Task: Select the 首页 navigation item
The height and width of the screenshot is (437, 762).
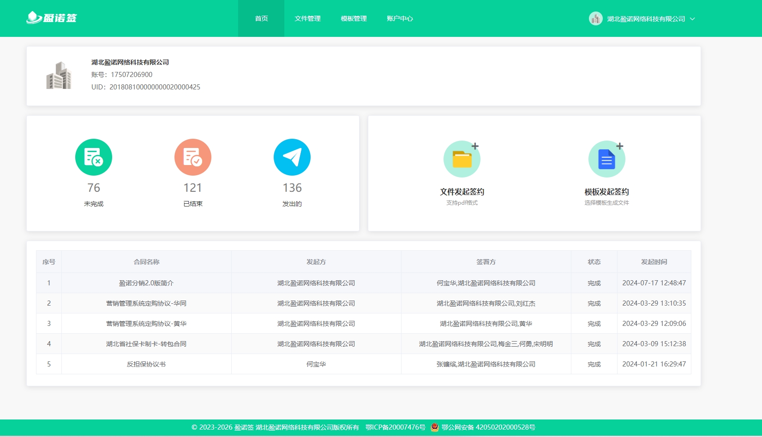Action: point(261,18)
